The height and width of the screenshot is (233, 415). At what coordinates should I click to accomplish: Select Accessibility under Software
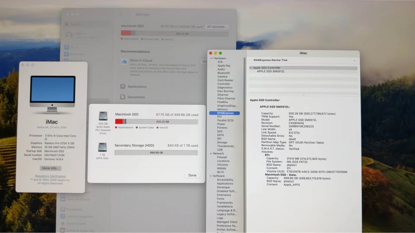point(225,180)
